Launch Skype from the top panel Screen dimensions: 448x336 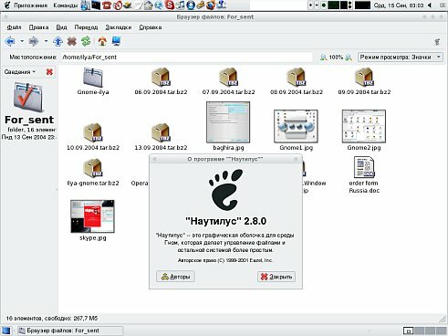(x=170, y=5)
